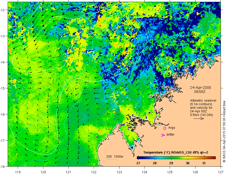Screen dimensions: 226x174
Task: Click the longitude label 120
Action: (x=43, y=172)
